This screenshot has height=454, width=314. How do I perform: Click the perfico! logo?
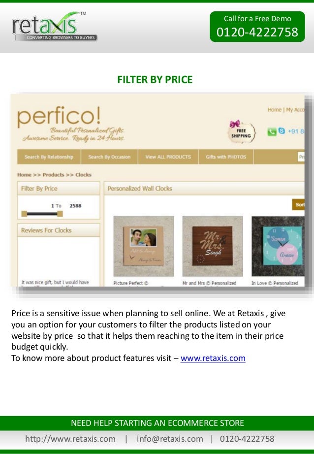point(59,117)
